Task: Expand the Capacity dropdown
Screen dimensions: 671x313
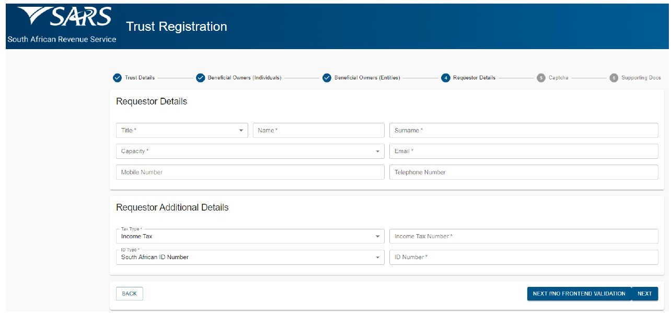Action: [249, 152]
